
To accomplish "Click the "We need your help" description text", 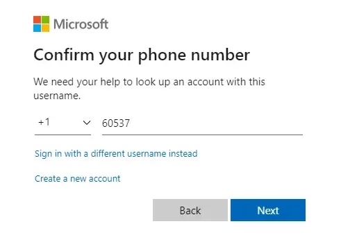I will (149, 89).
